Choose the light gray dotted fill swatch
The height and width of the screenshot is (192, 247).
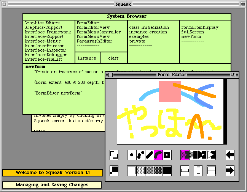141,171
